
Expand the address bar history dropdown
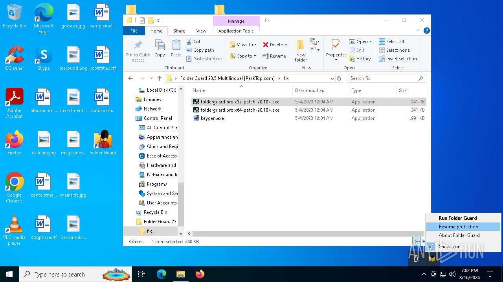pyautogui.click(x=332, y=78)
